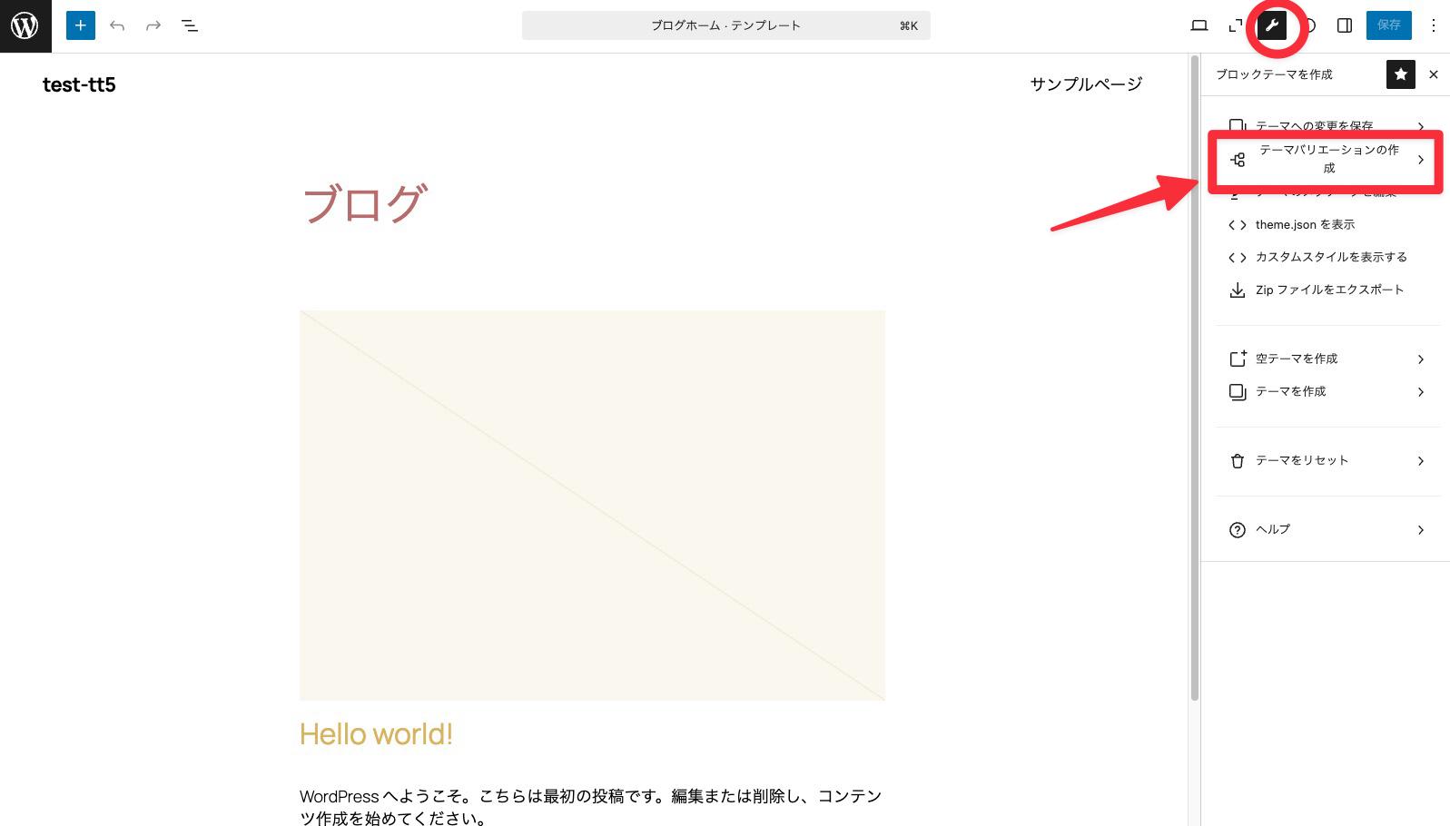Image resolution: width=1450 pixels, height=826 pixels.
Task: Expand テーマバリエーションの作成 item
Action: [1326, 160]
